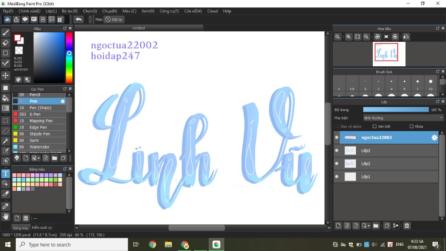Image resolution: width=446 pixels, height=251 pixels.
Task: Click the canvas horizontal scrollbar
Action: 196,227
